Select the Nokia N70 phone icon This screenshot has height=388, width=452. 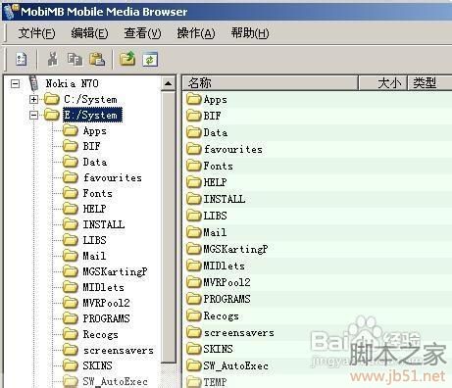[33, 83]
